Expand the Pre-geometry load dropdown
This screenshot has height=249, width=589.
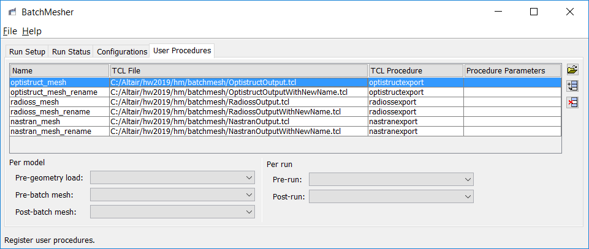(x=172, y=177)
